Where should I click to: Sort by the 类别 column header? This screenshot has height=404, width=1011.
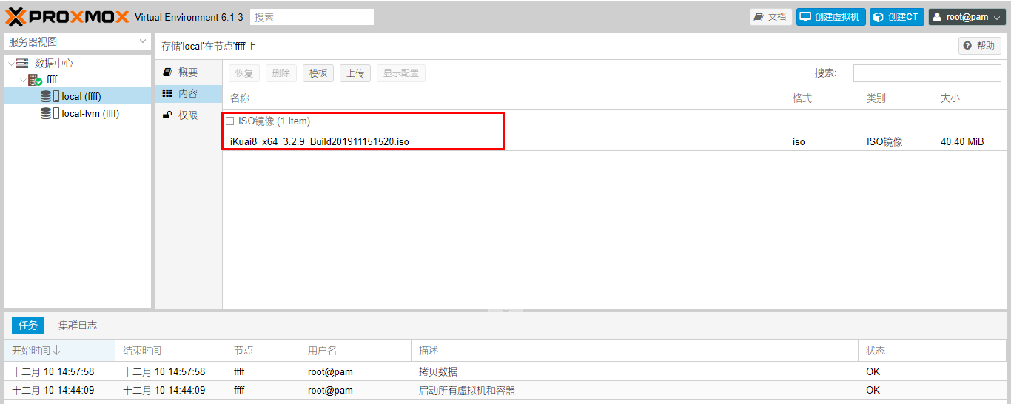pos(896,98)
